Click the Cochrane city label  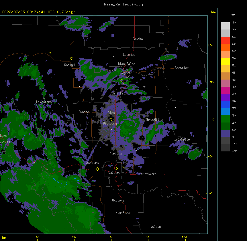coord(92,163)
